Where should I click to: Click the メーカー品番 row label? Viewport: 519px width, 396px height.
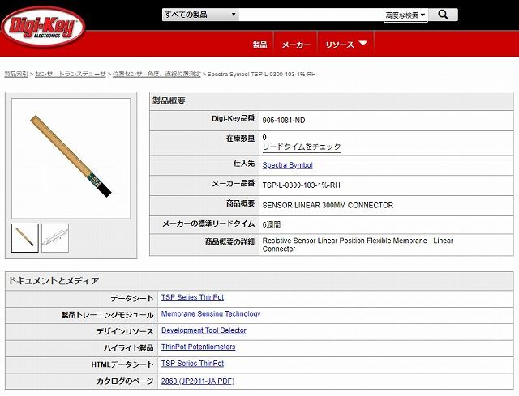[233, 183]
